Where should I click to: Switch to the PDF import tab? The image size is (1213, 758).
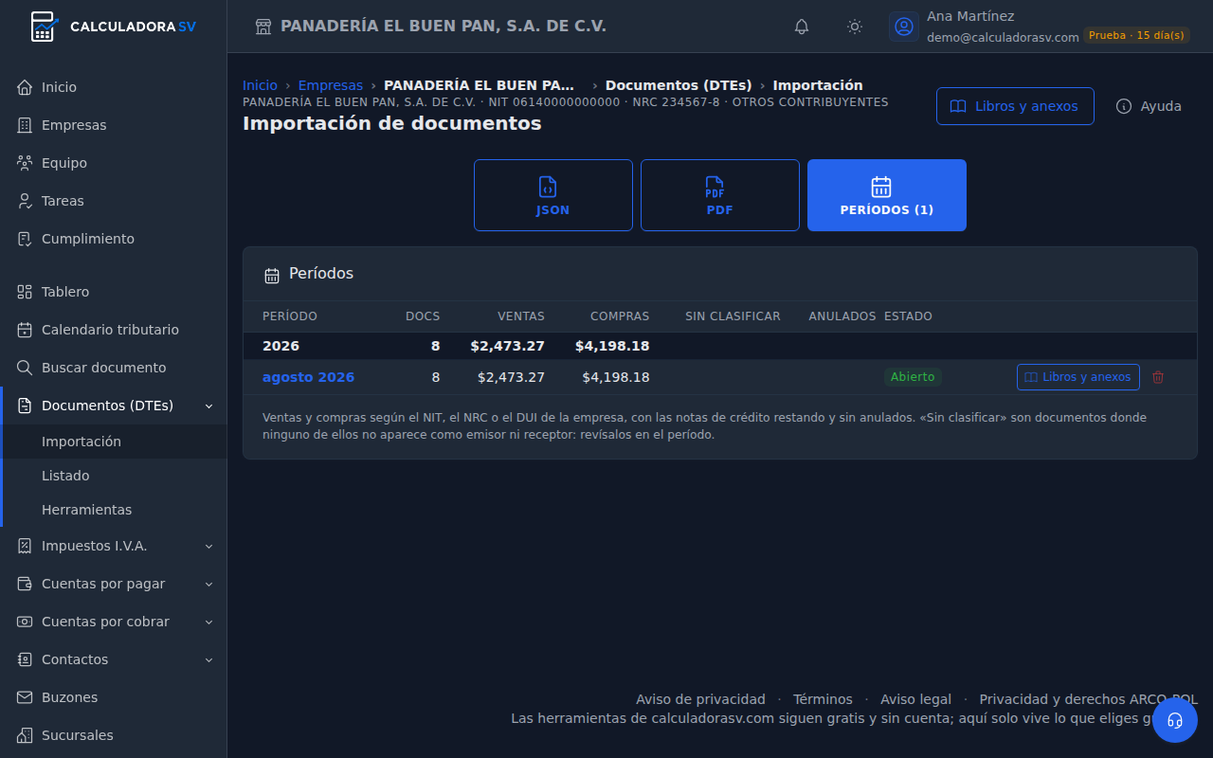(x=720, y=195)
